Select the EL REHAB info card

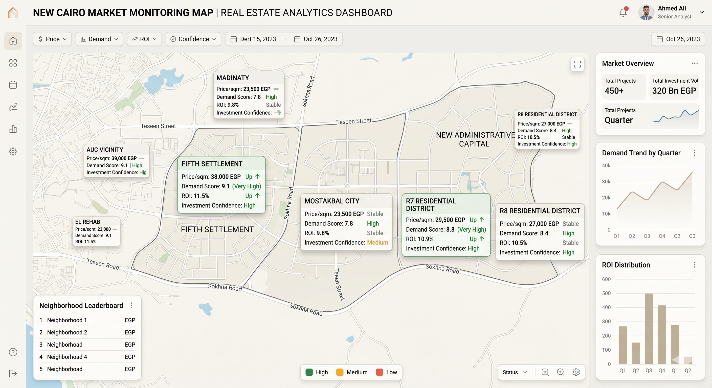[97, 231]
